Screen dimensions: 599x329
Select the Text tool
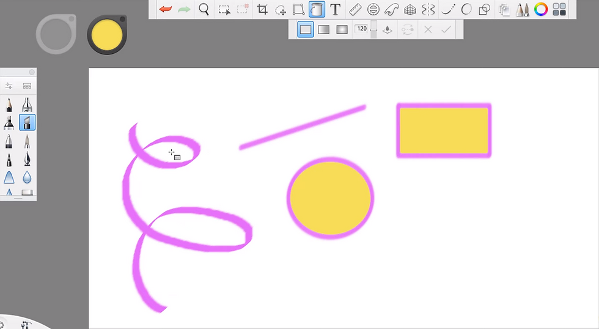pyautogui.click(x=335, y=9)
